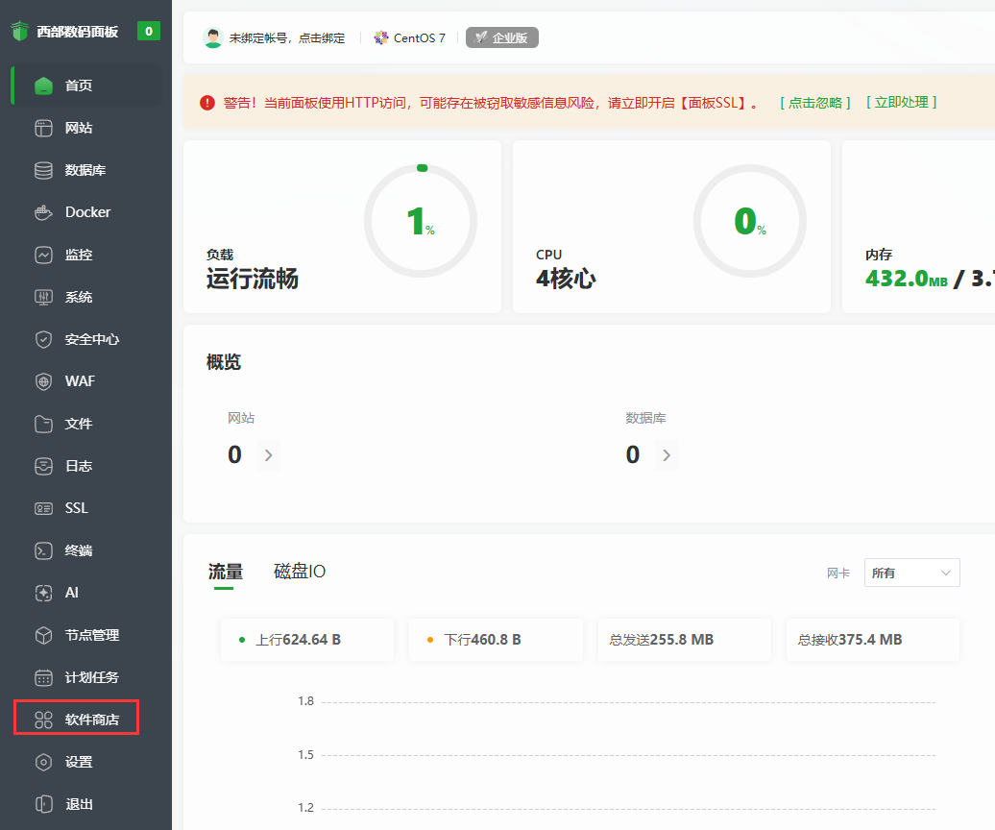Expand the 网站 count chevron arrow
The height and width of the screenshot is (830, 995).
(268, 455)
